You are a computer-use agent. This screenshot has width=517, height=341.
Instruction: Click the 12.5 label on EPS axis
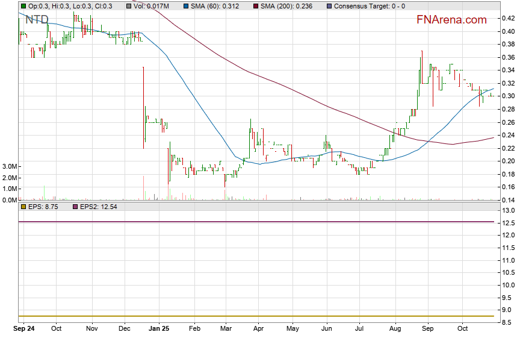[x=507, y=223]
